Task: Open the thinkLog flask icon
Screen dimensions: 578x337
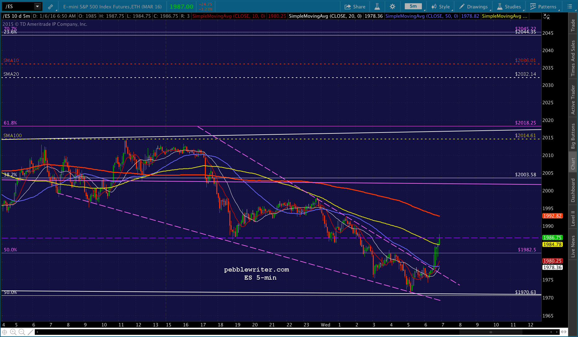Action: point(377,7)
